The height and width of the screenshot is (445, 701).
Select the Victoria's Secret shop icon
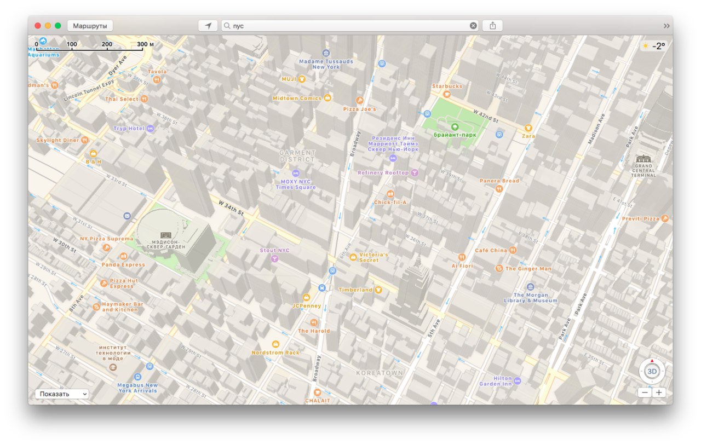coord(353,257)
